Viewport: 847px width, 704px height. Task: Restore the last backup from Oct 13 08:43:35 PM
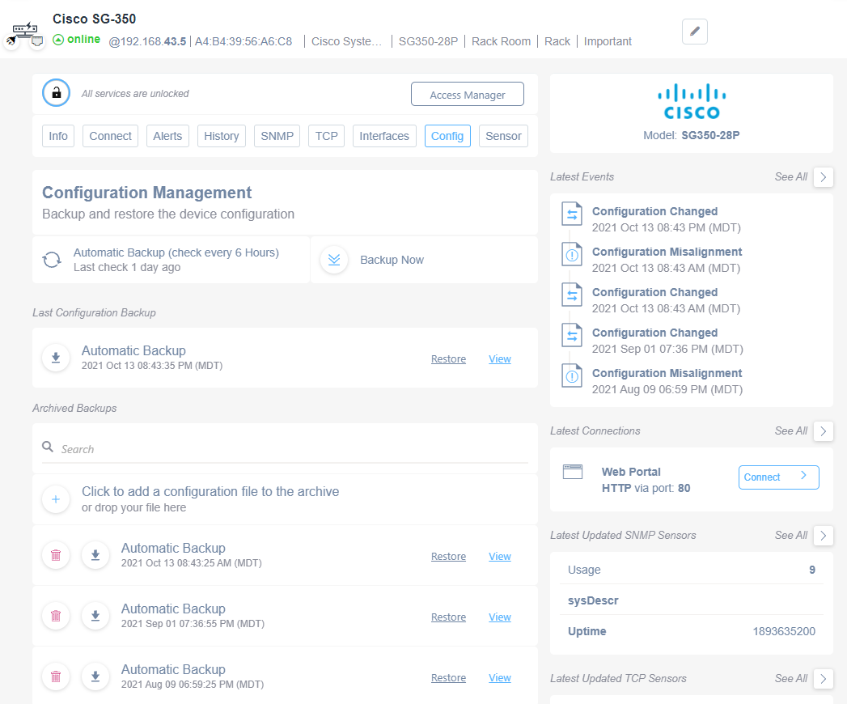[448, 358]
